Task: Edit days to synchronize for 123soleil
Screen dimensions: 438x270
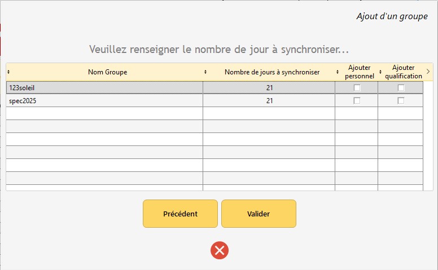Action: 269,88
